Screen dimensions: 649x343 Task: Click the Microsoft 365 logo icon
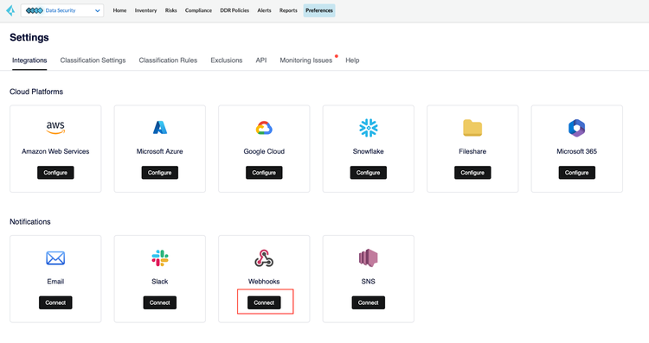coord(576,128)
